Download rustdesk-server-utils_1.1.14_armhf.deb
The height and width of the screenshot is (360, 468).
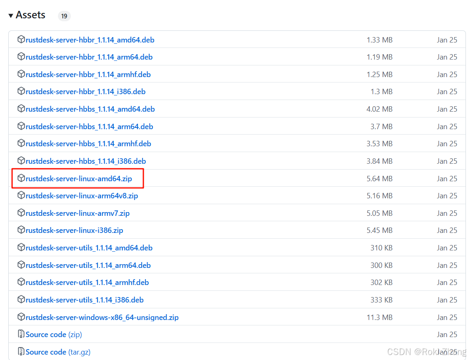pyautogui.click(x=87, y=282)
